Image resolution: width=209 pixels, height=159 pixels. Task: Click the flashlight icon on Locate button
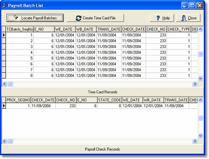16,17
